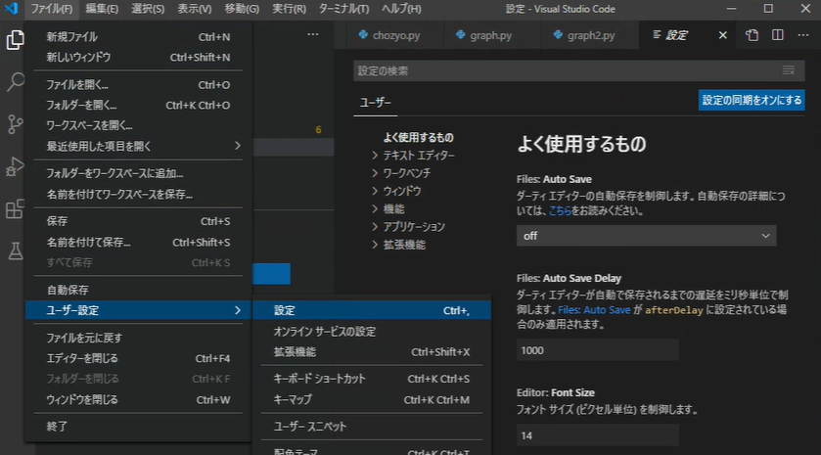Close the 設定 tab
The width and height of the screenshot is (821, 455).
722,35
